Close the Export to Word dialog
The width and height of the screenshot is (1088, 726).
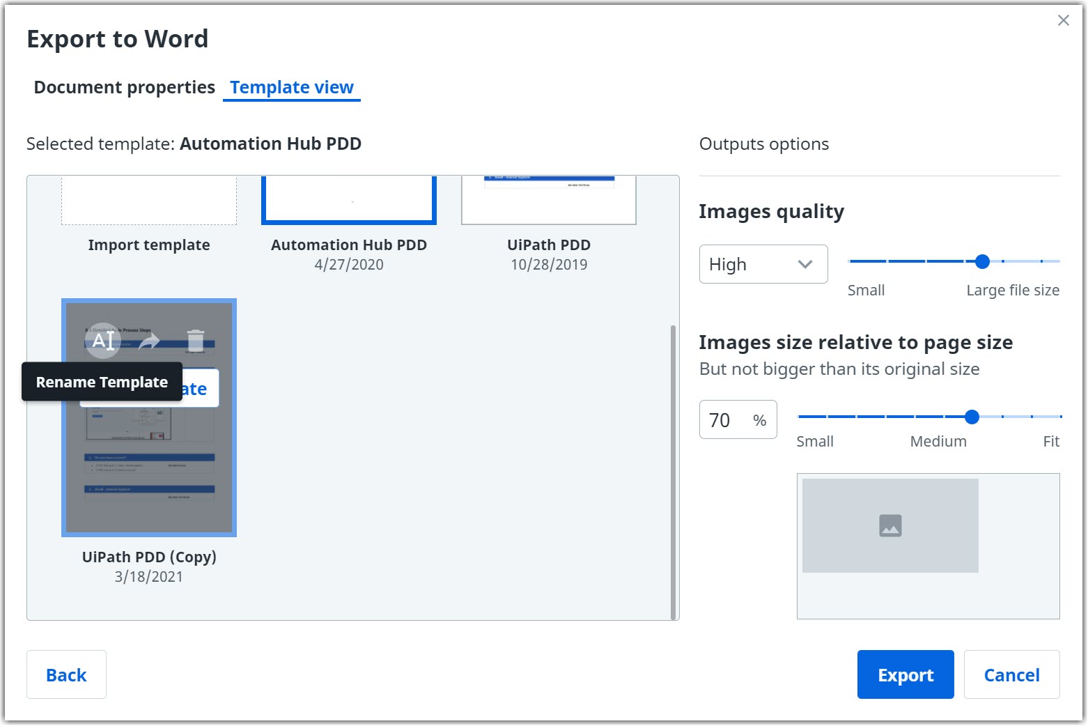pos(1063,20)
